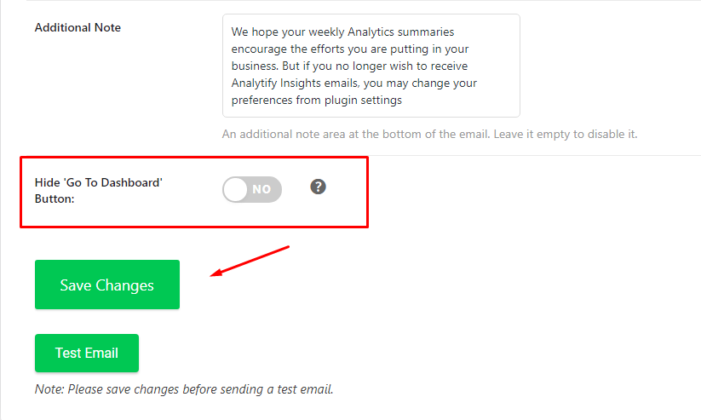This screenshot has width=701, height=420.
Task: Click the question mark help icon
Action: click(318, 187)
